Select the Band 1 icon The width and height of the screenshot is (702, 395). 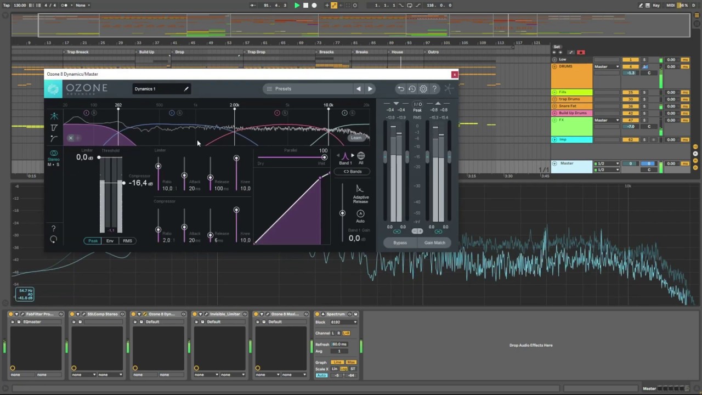pyautogui.click(x=345, y=156)
